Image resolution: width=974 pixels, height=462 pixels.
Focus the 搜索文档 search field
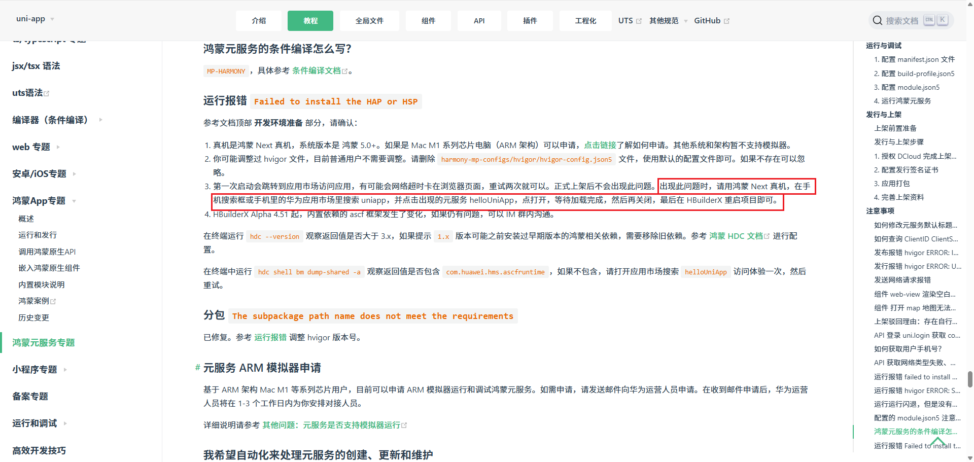(x=912, y=20)
